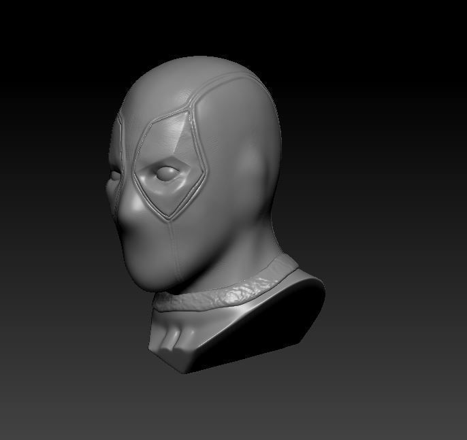Select the diamond-shaped eye patch panel
The image size is (467, 440).
click(169, 165)
